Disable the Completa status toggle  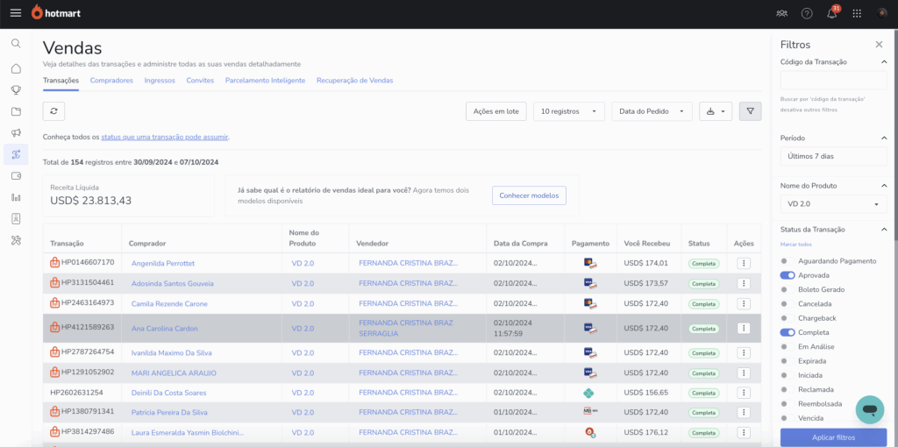(x=788, y=332)
